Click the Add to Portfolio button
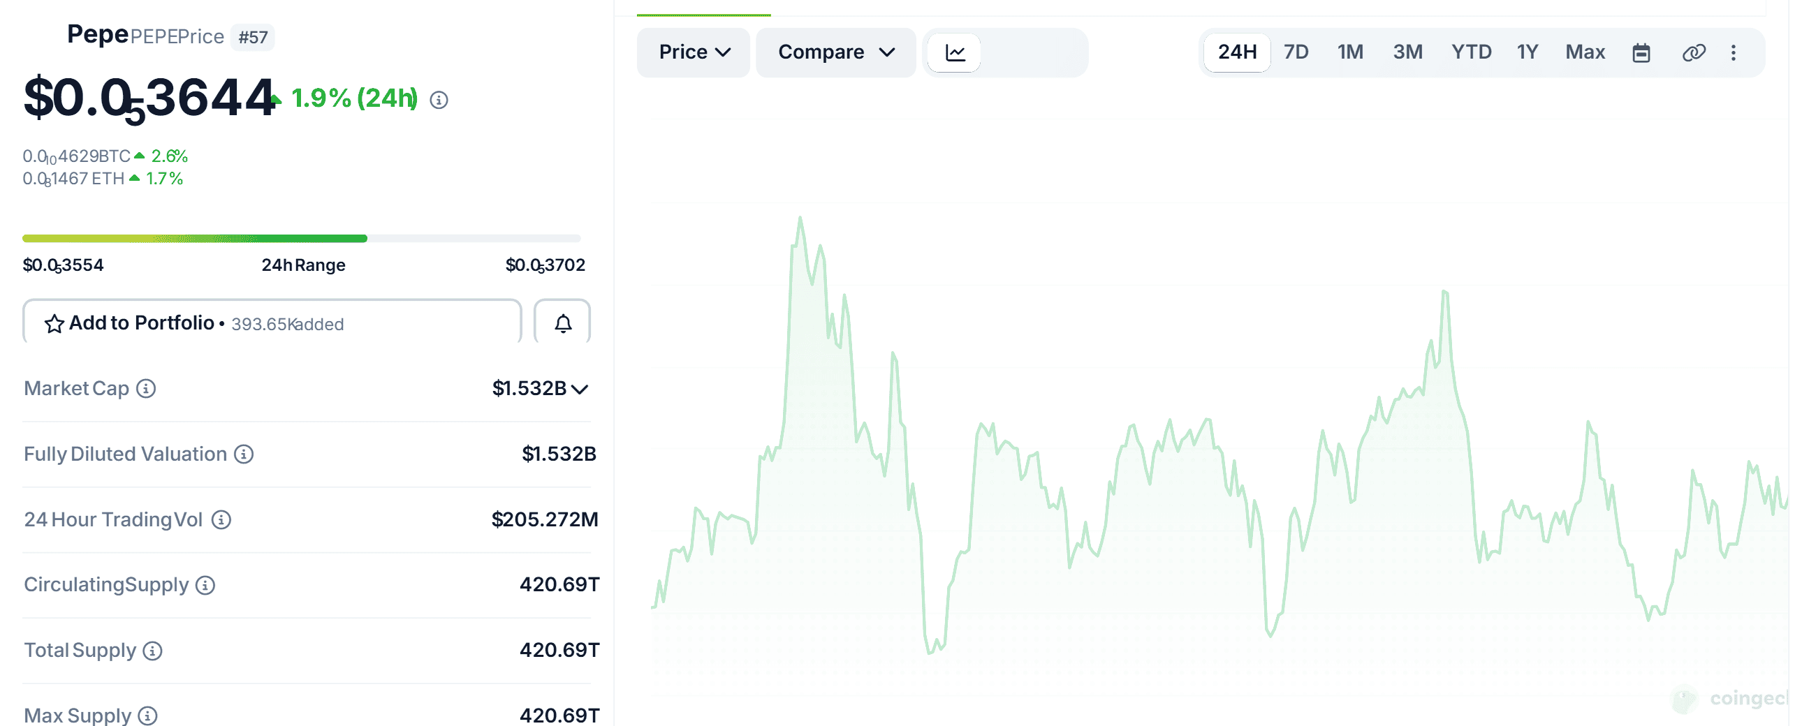 (272, 323)
